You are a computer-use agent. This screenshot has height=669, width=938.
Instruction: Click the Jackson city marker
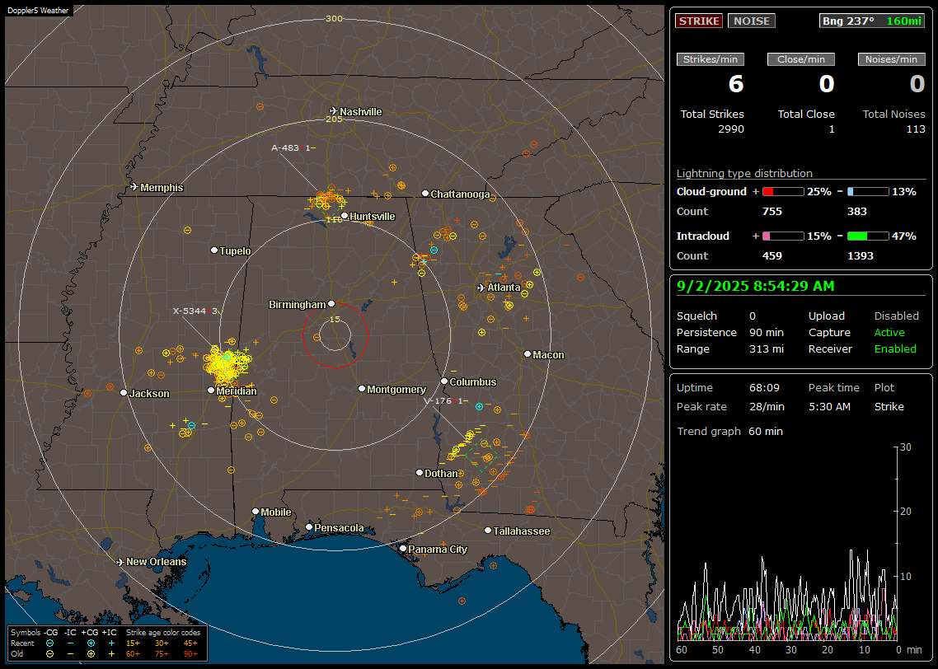coord(124,393)
